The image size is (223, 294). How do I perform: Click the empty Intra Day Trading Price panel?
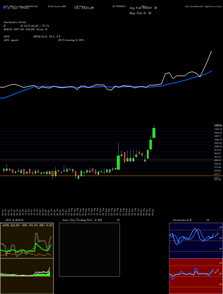coord(89,249)
